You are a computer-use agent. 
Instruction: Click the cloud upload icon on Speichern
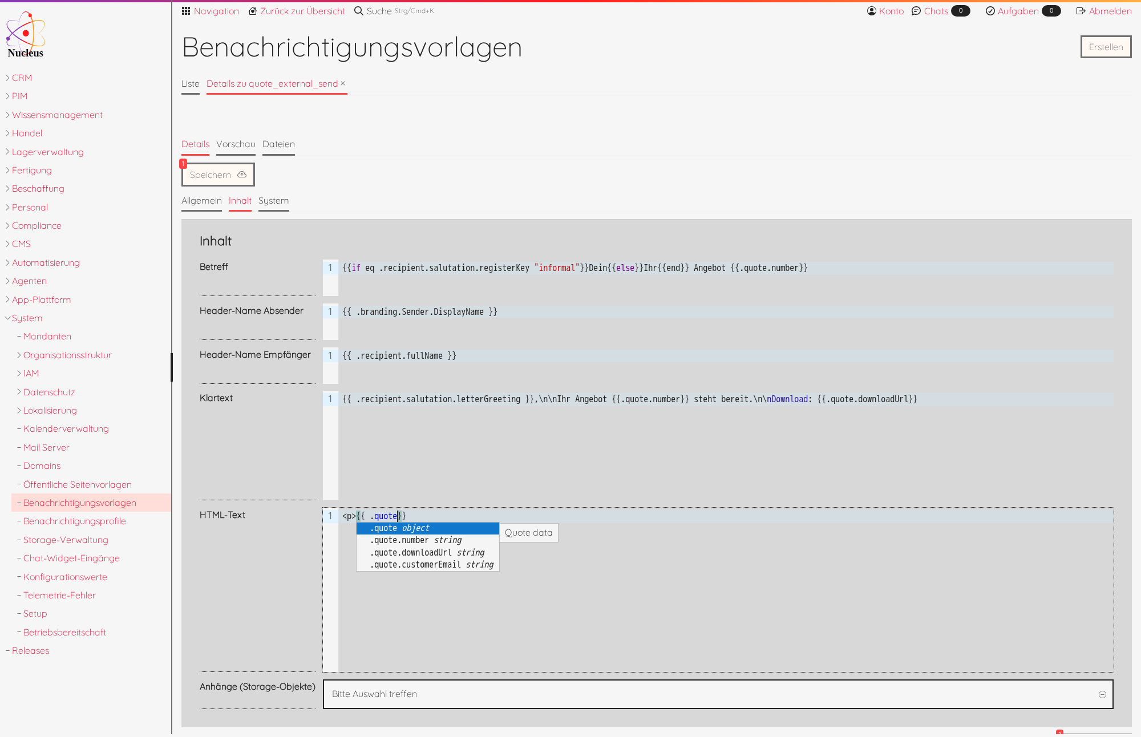pos(242,175)
